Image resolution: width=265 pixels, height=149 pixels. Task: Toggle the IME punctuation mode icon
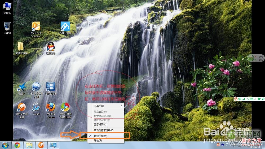tap(248, 99)
